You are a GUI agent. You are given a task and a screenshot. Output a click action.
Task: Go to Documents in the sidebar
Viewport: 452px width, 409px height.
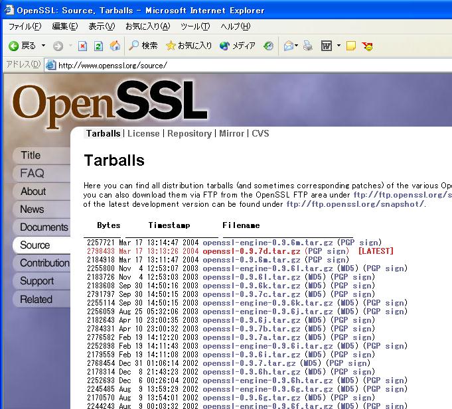point(42,227)
